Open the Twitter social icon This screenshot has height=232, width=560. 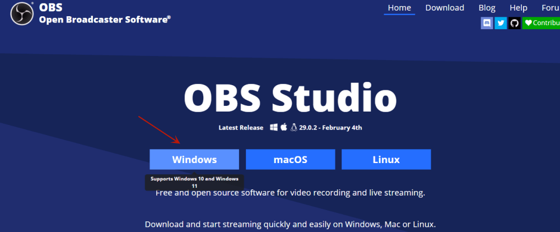(501, 23)
